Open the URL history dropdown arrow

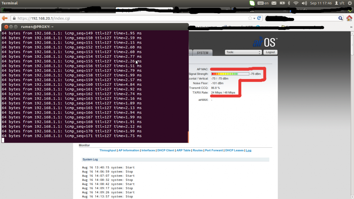pyautogui.click(x=254, y=18)
